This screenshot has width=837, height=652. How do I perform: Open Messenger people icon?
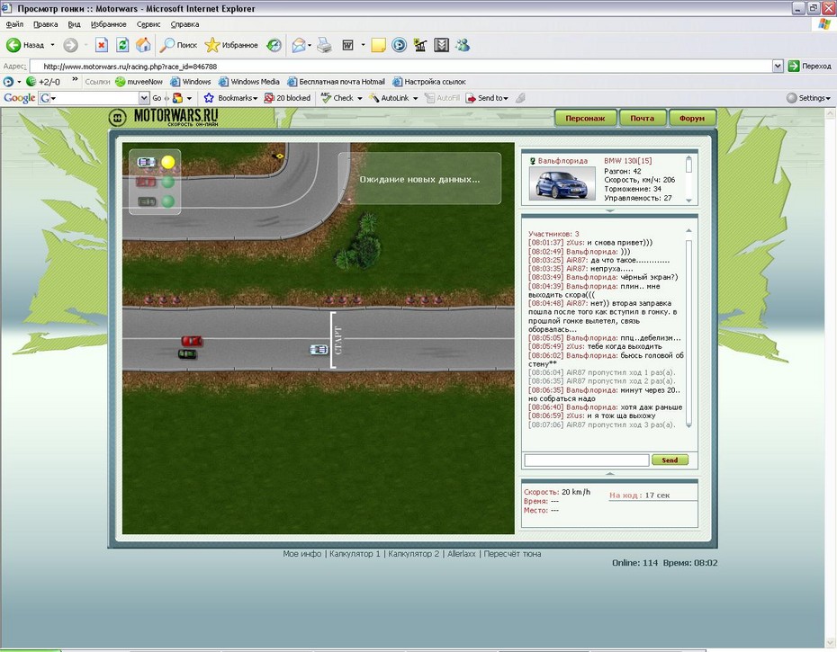click(x=463, y=45)
